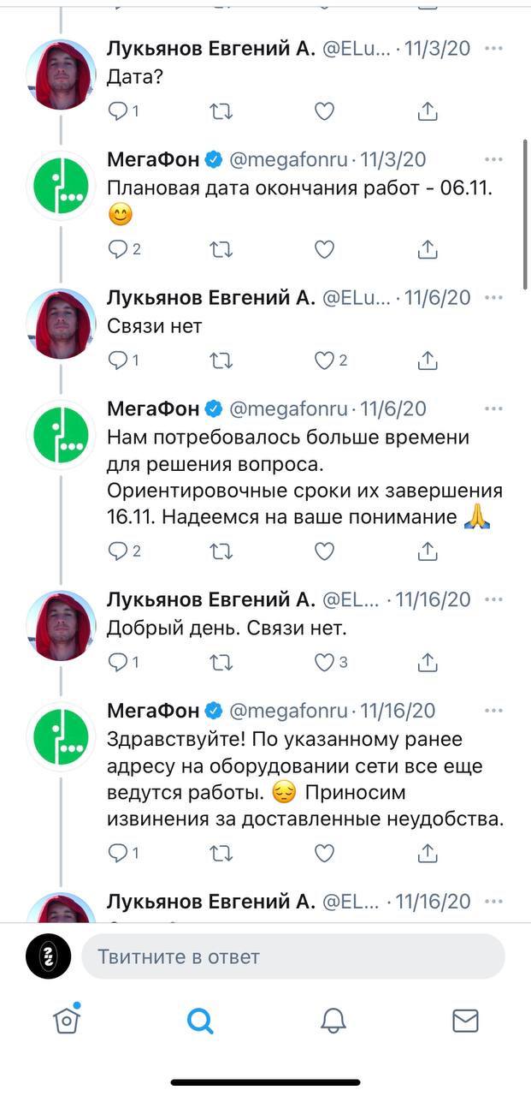Open more options for the "Дата?" tweet
Image resolution: width=531 pixels, height=1096 pixels.
coord(493,49)
